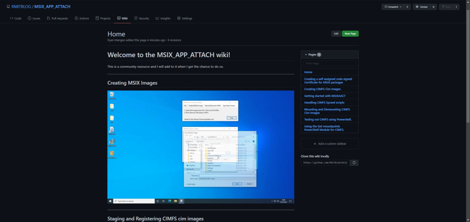Image resolution: width=470 pixels, height=222 pixels.
Task: Switch to the Issues tab
Action: coord(34,18)
